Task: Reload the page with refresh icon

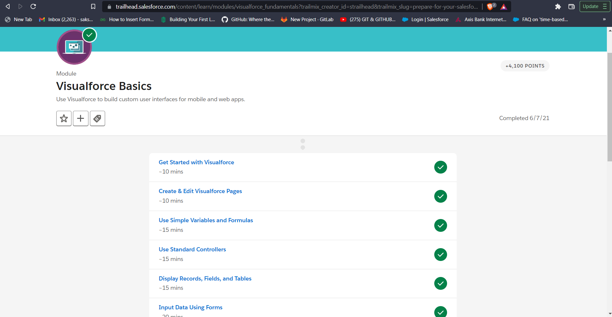Action: point(33,6)
